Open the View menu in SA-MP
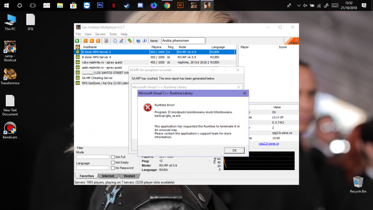Image resolution: width=373 pixels, height=210 pixels. point(88,34)
